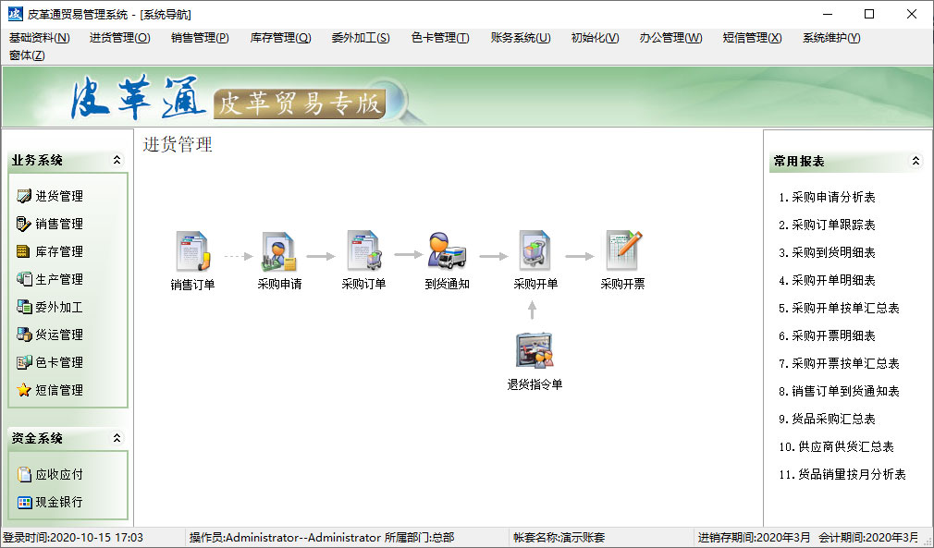This screenshot has width=934, height=548.
Task: Open the 委外加工(S) menu
Action: [361, 38]
